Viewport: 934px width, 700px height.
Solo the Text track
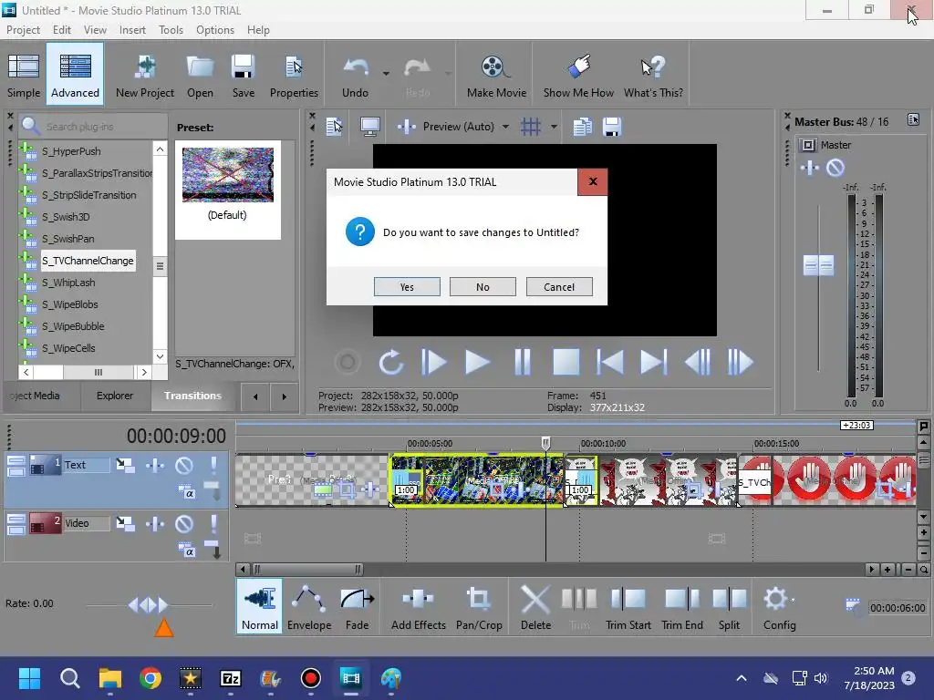click(213, 465)
